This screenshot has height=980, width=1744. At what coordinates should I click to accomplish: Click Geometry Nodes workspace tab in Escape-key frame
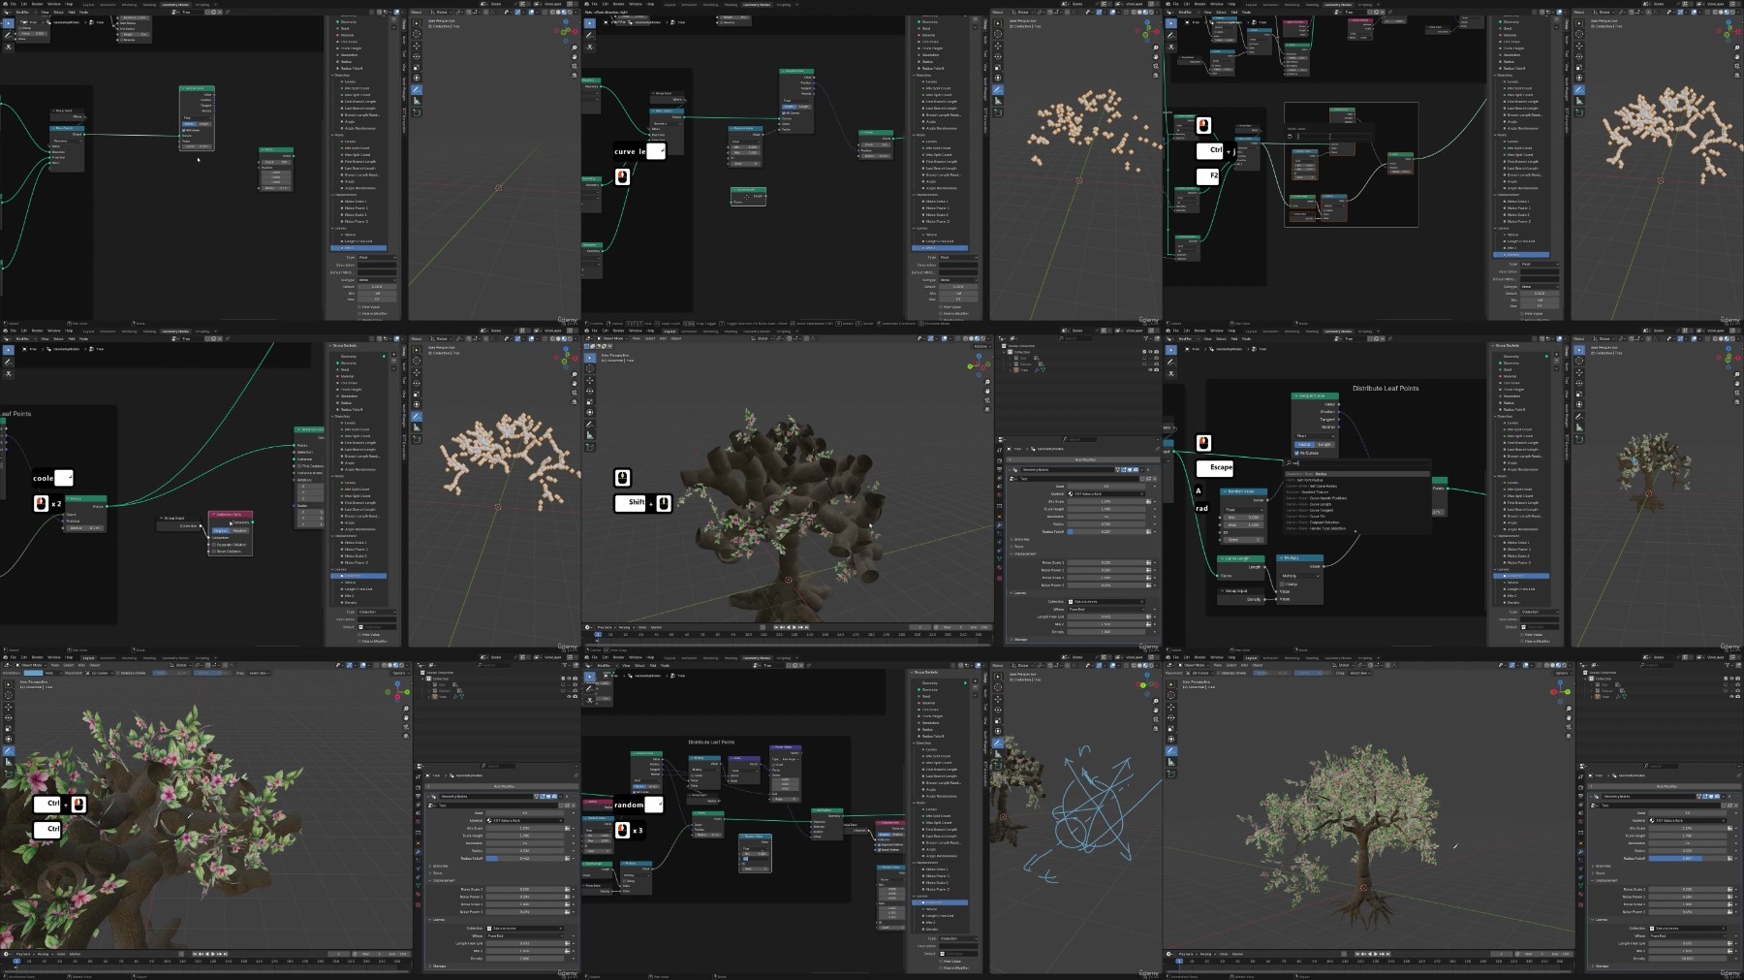1338,331
